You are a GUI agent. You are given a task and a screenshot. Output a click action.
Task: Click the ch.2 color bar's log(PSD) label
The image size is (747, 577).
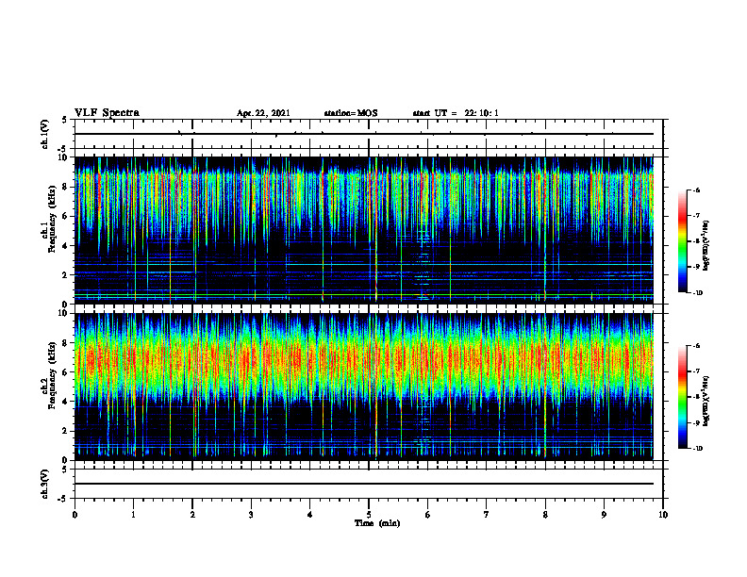tap(706, 402)
